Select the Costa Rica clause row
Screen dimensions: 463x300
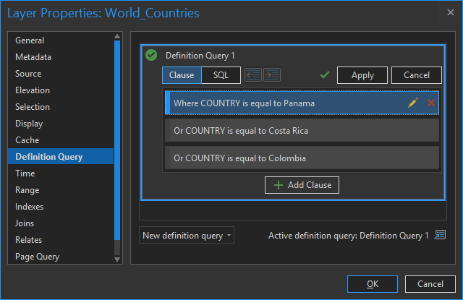tap(302, 131)
